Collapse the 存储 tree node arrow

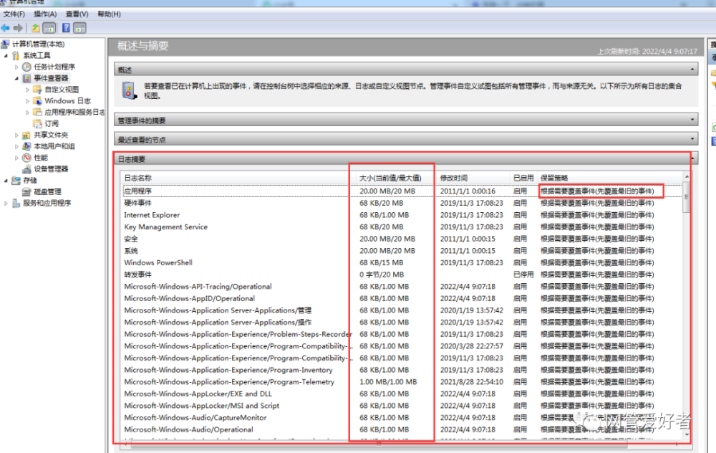6,181
